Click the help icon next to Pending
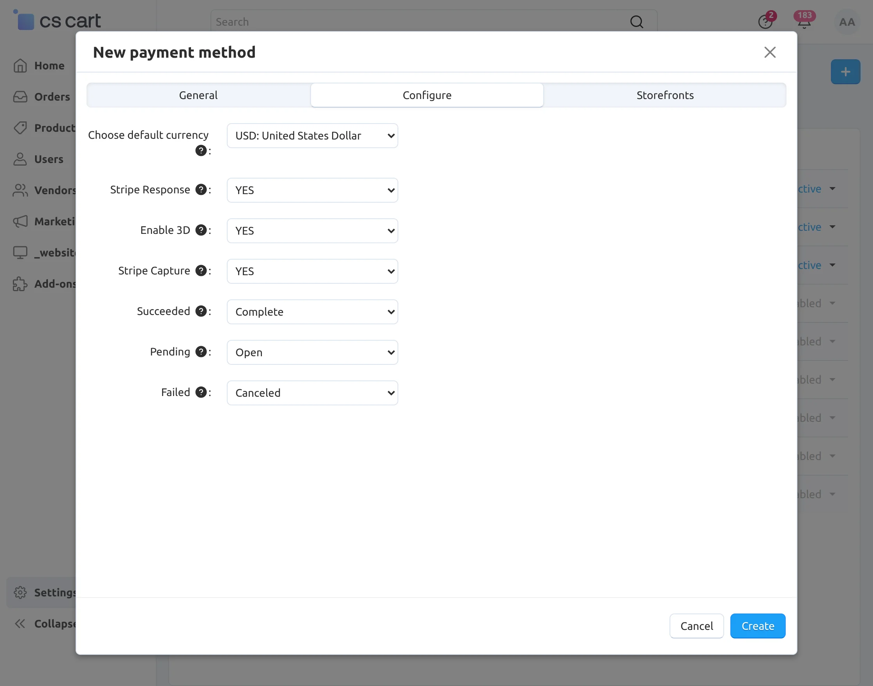Screen dimensions: 873x686 pos(201,352)
